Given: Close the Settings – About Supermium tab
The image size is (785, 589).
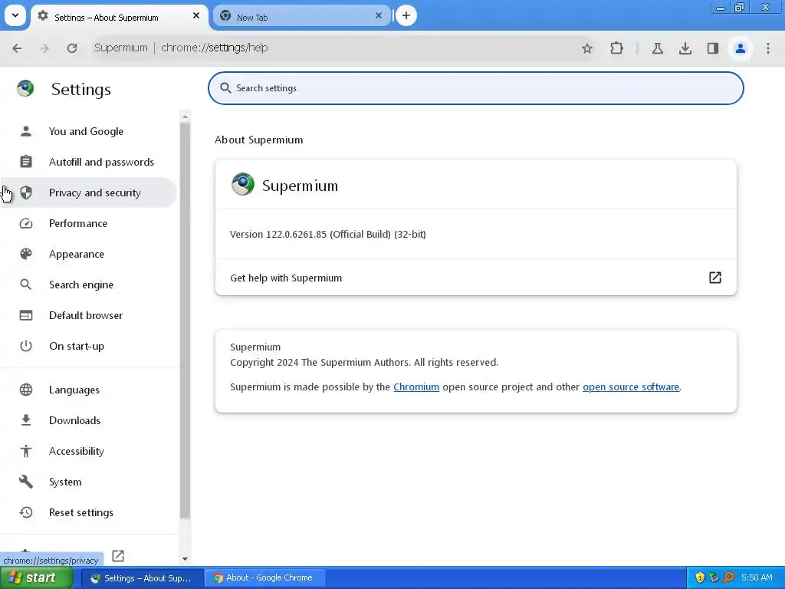Looking at the screenshot, I should pyautogui.click(x=196, y=15).
